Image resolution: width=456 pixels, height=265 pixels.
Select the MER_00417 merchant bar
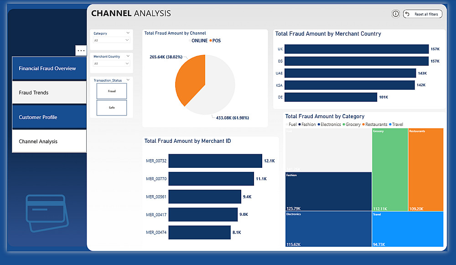tap(203, 214)
